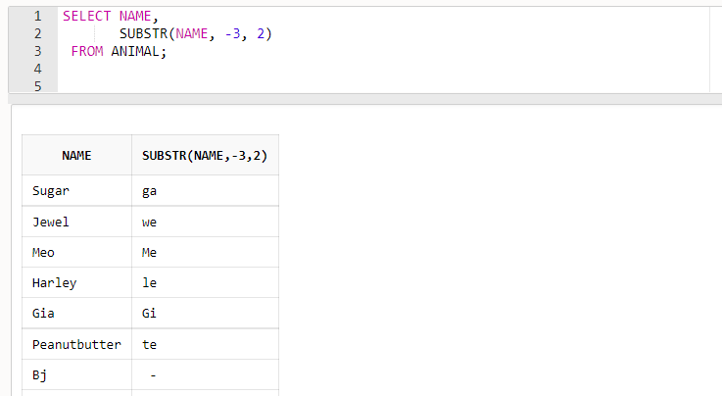Click line number 4 in the gutter

[38, 69]
